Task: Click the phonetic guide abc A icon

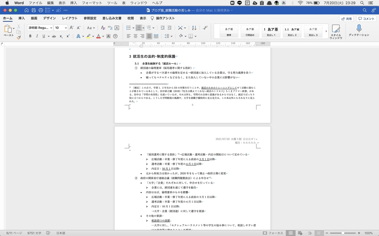Action: (x=110, y=28)
